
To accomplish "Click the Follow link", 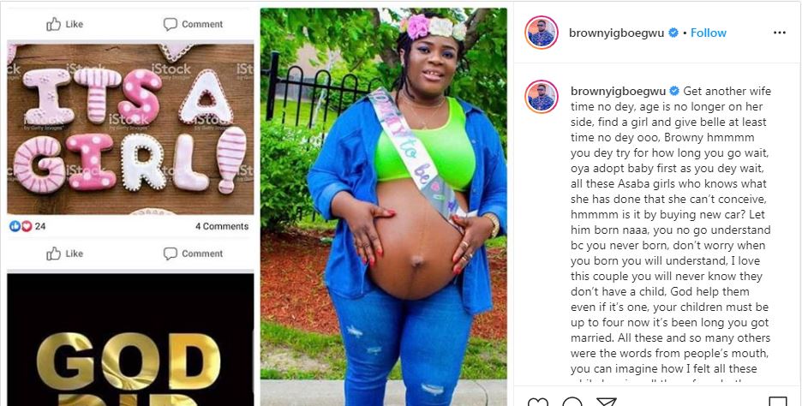I will tap(709, 33).
